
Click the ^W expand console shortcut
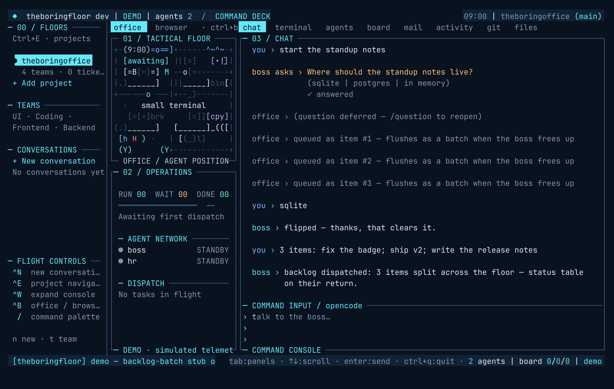point(54,295)
